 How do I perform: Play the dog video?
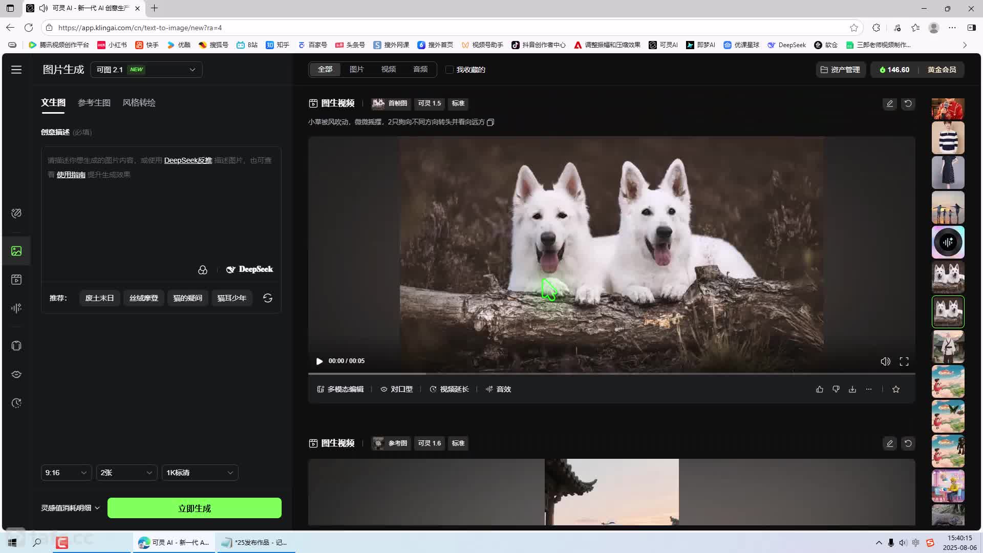click(319, 361)
